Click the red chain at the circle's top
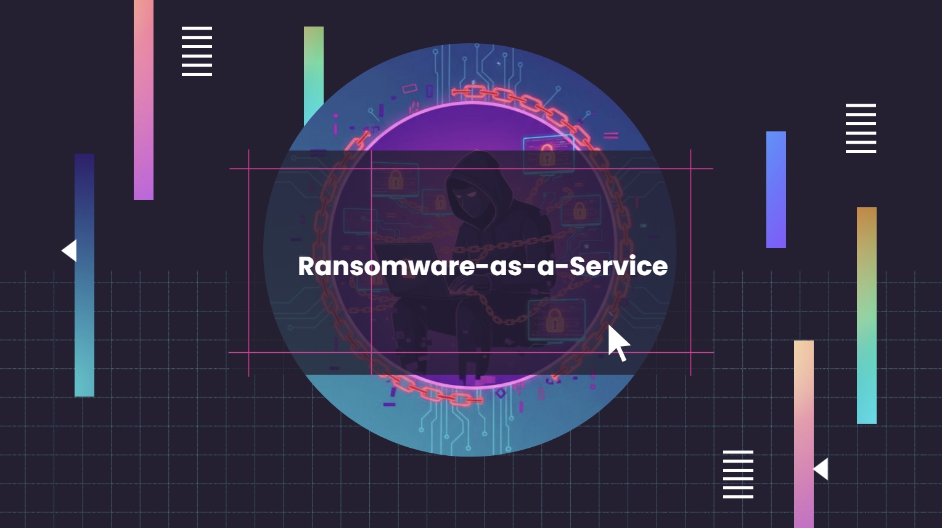942x528 pixels. [x=493, y=94]
